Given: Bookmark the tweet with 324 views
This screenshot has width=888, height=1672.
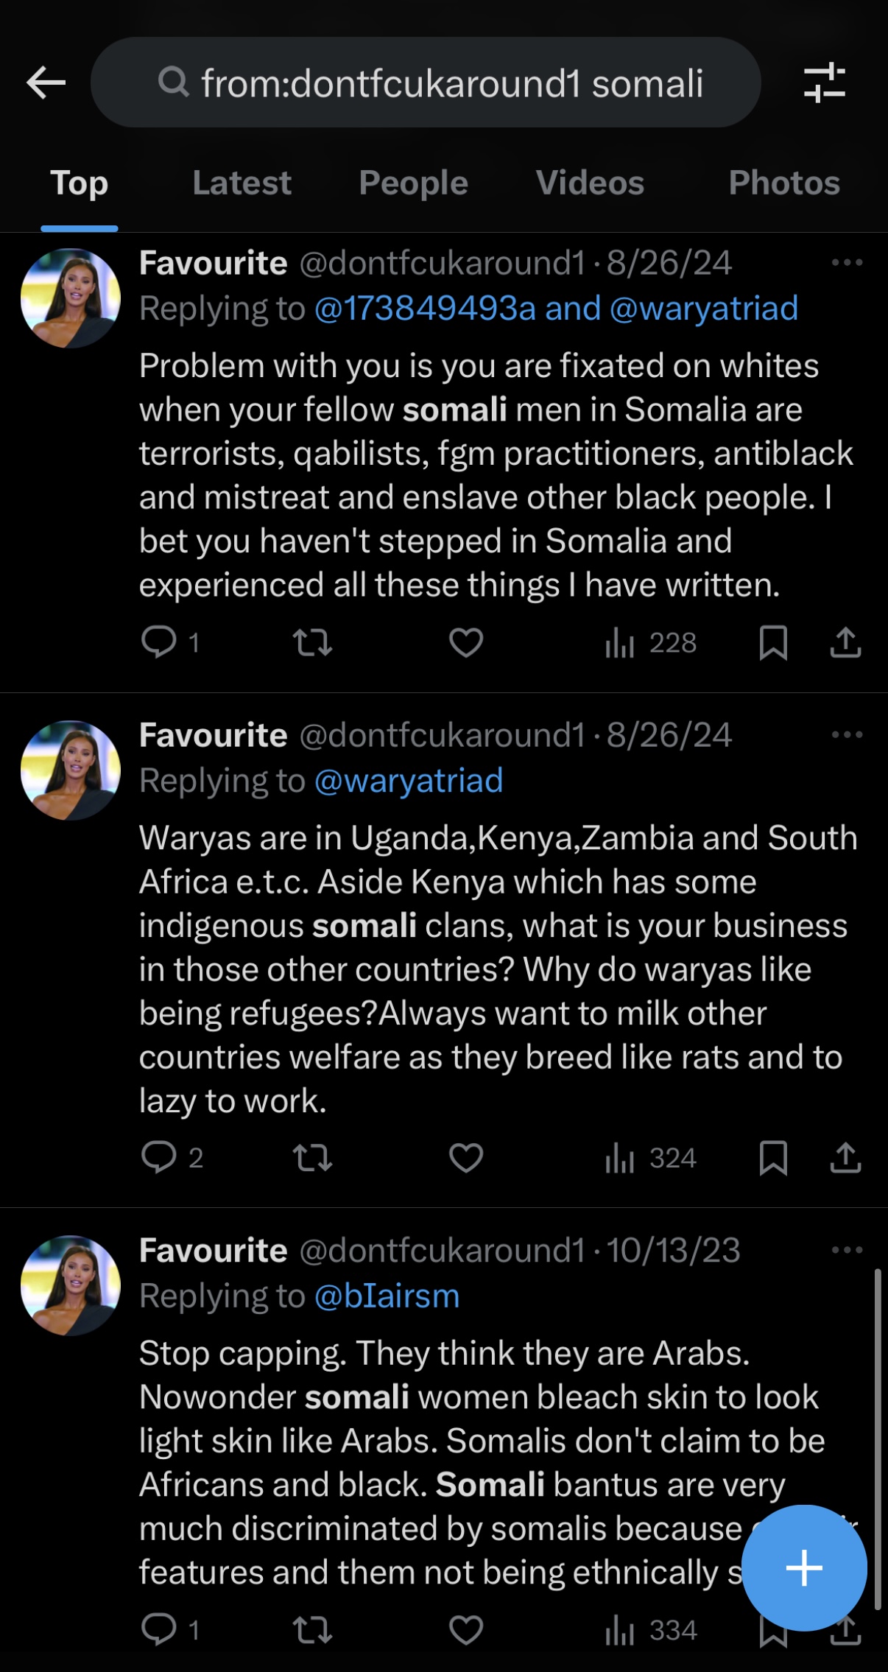Looking at the screenshot, I should (x=773, y=1158).
